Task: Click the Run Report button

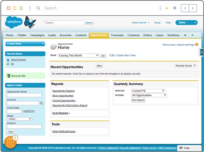Action: click(138, 100)
